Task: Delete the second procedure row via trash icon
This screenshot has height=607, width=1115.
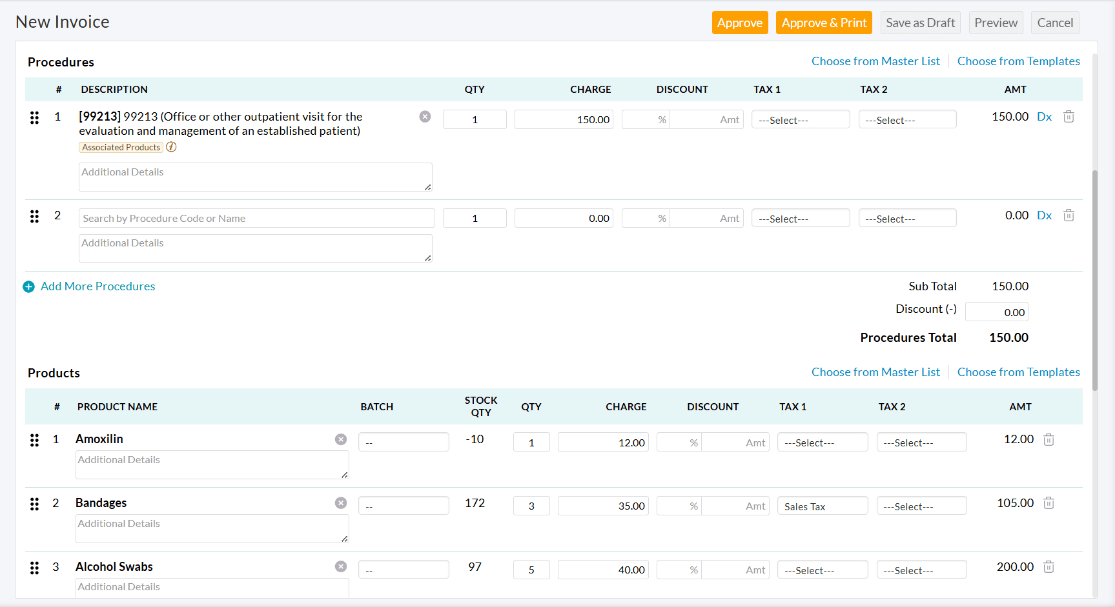Action: 1069,215
